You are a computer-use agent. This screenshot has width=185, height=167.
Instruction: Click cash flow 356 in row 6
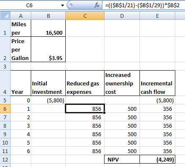click(x=157, y=109)
